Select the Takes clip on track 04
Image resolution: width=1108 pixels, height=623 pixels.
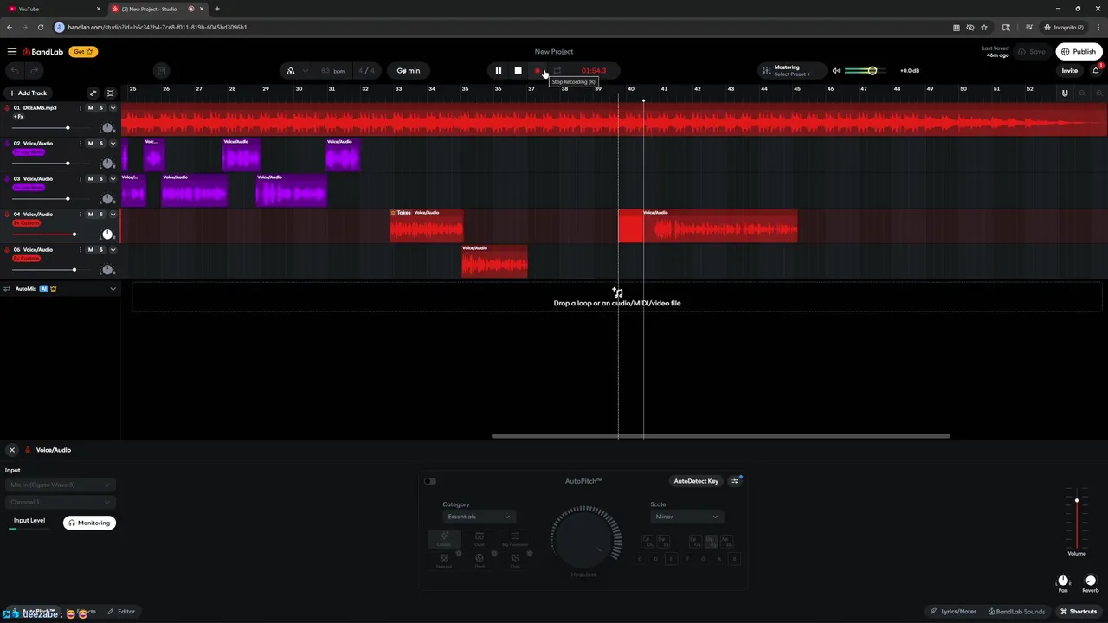tap(426, 226)
